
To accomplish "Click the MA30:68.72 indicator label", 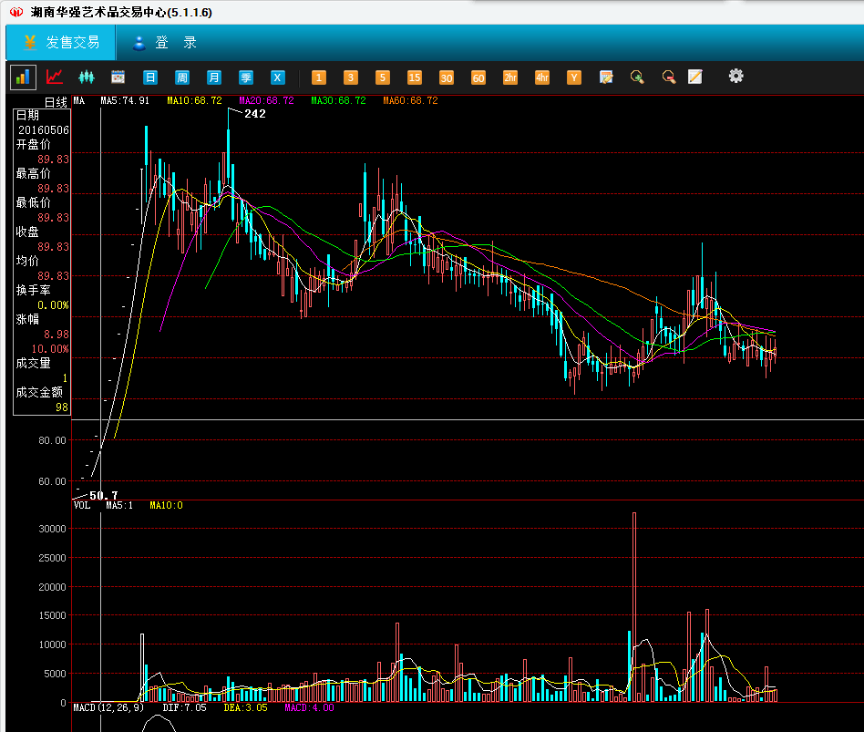I will tap(338, 100).
